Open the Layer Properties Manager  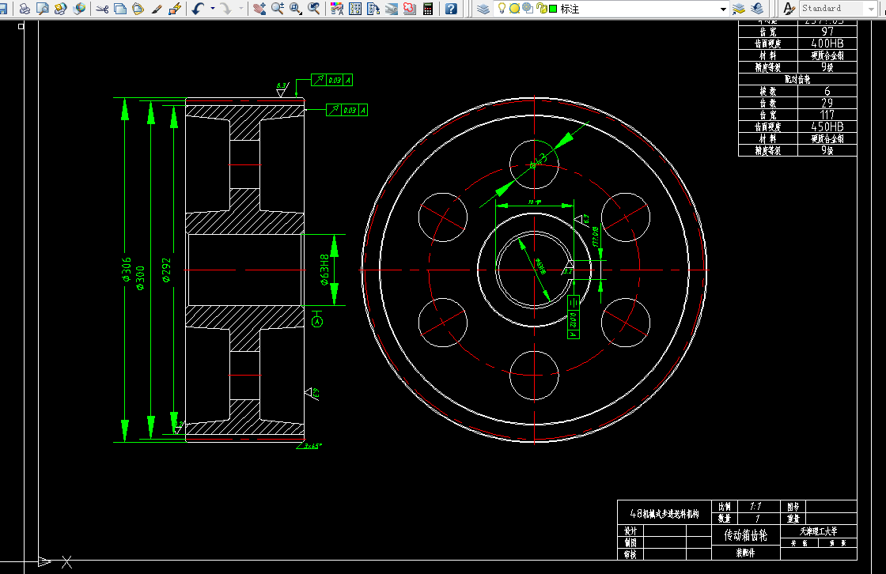[x=483, y=9]
